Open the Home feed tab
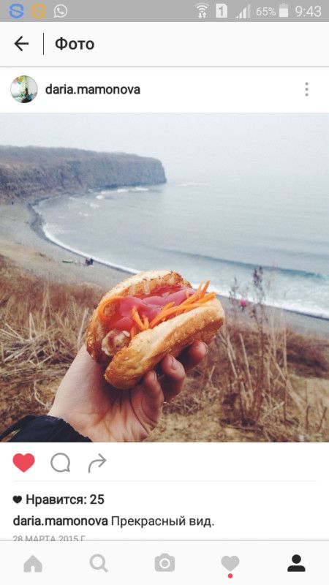The image size is (329, 585). [x=33, y=563]
